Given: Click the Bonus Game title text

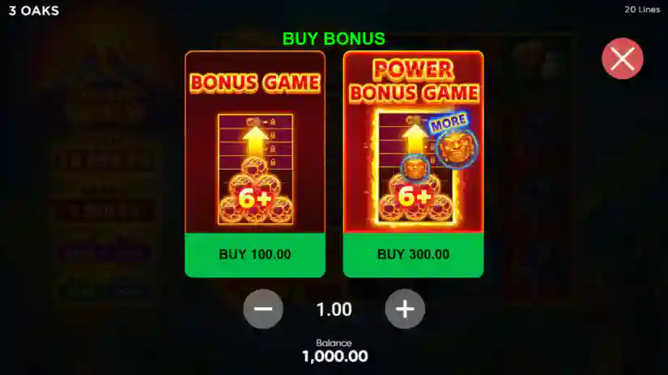Looking at the screenshot, I should (255, 82).
